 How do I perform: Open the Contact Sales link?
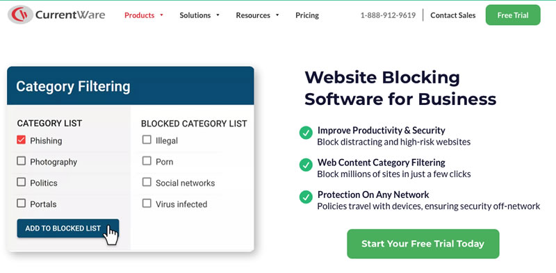[x=453, y=15]
